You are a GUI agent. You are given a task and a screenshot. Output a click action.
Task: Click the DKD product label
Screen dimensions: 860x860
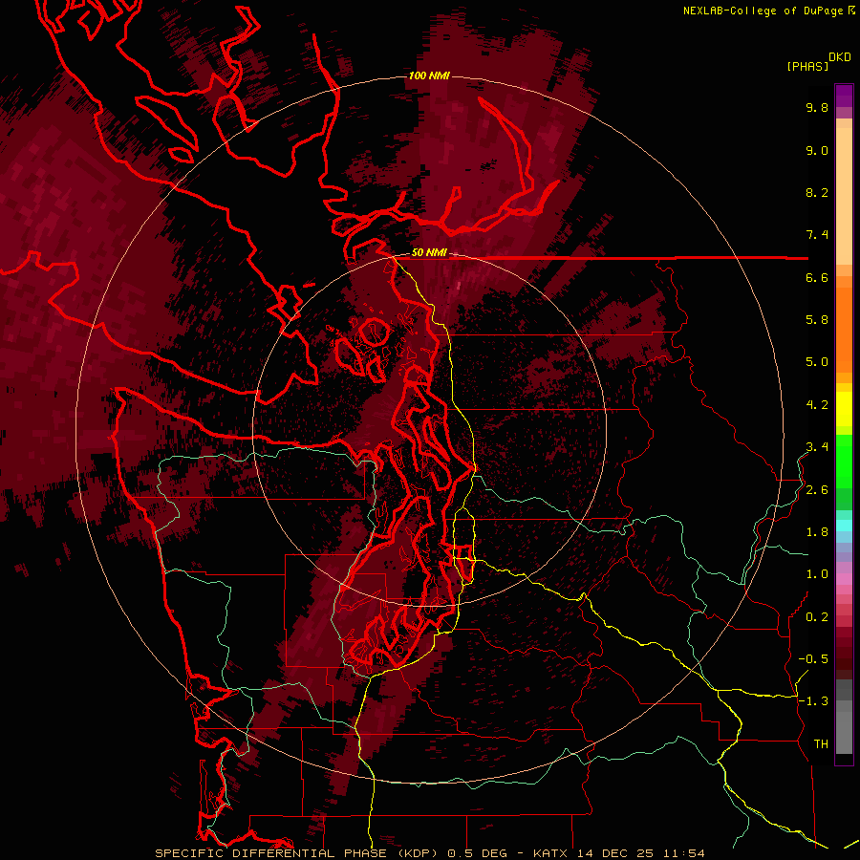pos(840,56)
